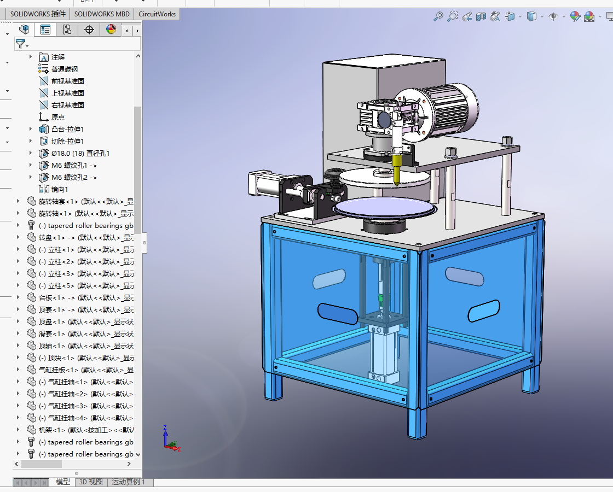Viewport: 613px width, 492px height.
Task: Switch to the ConfigurationManager panel tab
Action: click(67, 30)
